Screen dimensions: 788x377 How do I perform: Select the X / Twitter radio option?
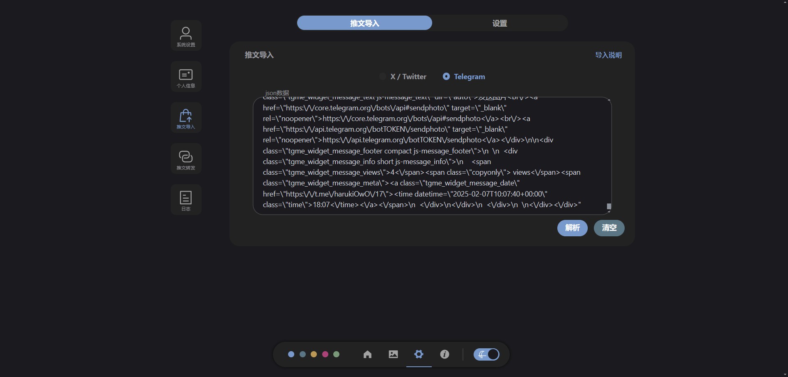(x=383, y=77)
